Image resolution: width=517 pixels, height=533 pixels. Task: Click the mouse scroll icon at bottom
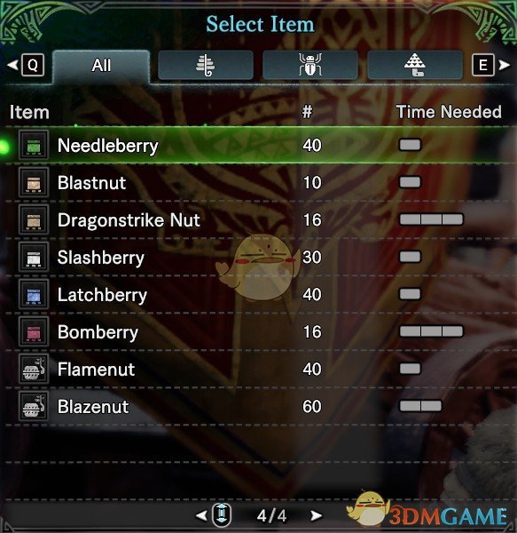pos(222,515)
